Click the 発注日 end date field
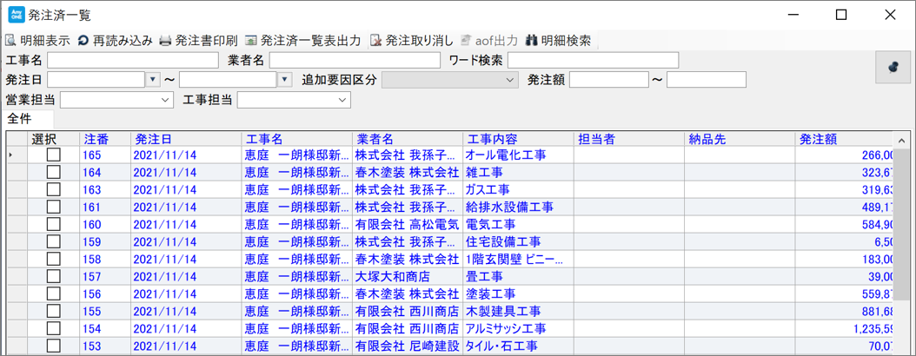This screenshot has width=916, height=356. click(229, 79)
